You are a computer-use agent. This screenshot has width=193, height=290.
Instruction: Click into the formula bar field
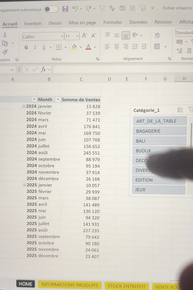pos(123,70)
